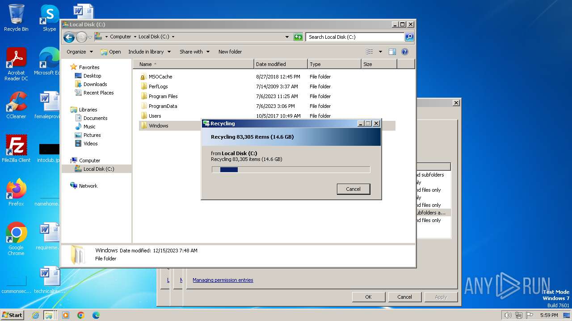
Task: Select Recent Places in the navigation pane
Action: (98, 93)
